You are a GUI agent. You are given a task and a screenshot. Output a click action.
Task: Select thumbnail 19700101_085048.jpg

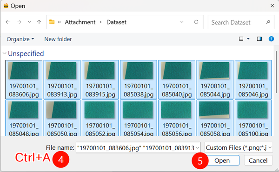[x=24, y=118]
